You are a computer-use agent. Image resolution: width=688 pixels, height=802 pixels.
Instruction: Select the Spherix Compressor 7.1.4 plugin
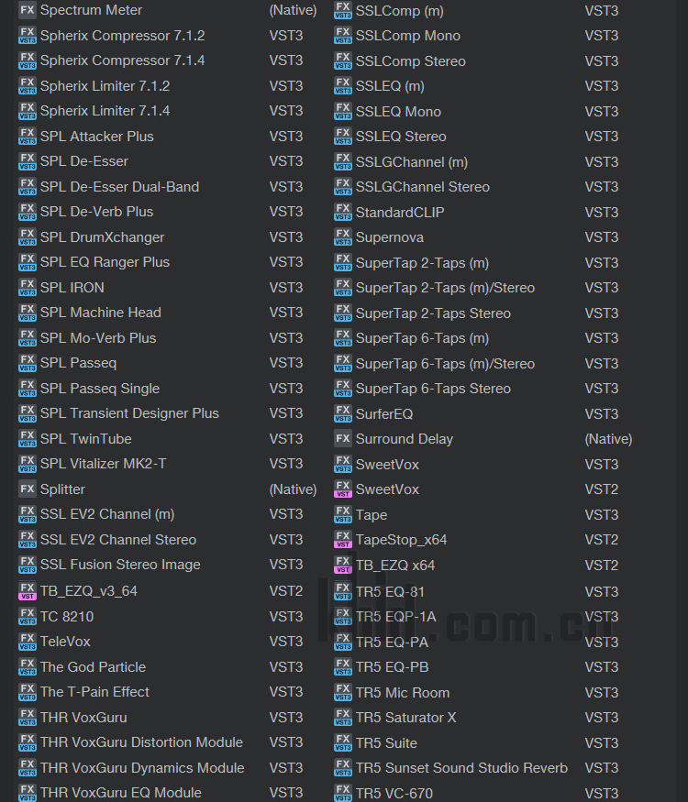tap(122, 60)
